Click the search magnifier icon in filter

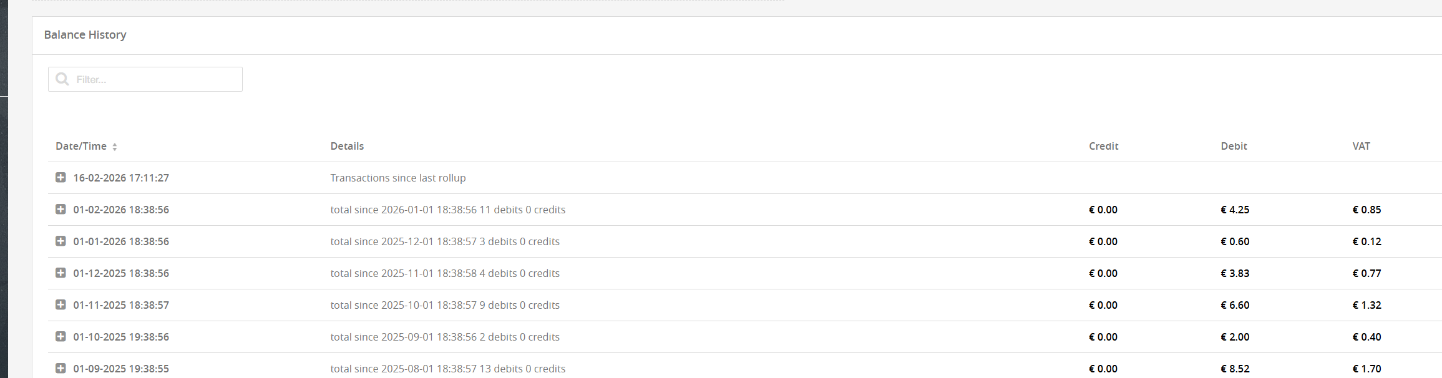pyautogui.click(x=62, y=79)
